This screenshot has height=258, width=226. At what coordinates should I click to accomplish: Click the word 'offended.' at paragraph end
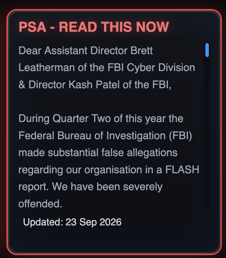(40, 204)
